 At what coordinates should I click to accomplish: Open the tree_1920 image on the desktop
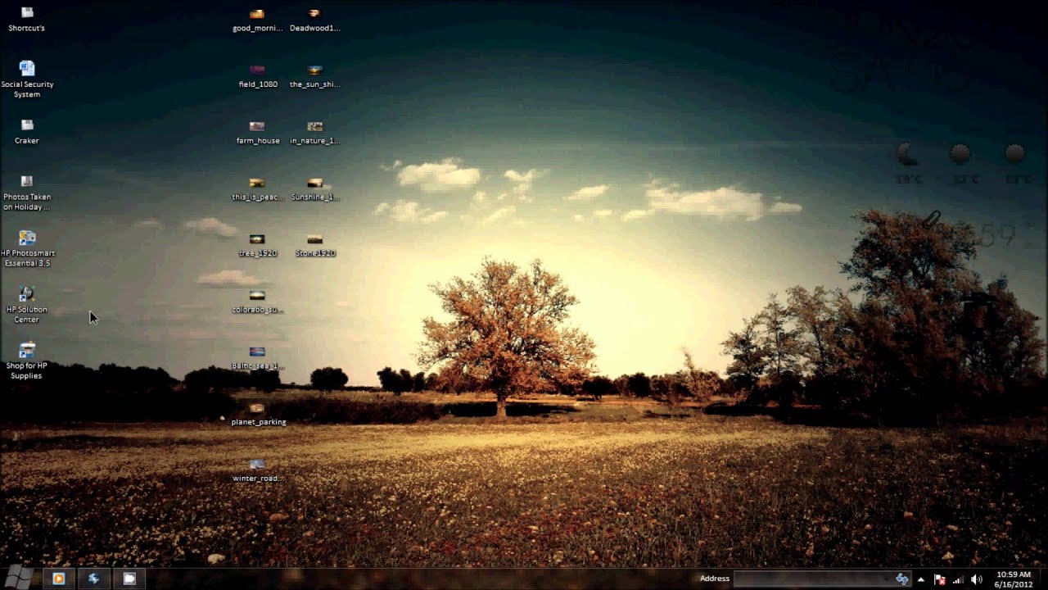click(256, 238)
